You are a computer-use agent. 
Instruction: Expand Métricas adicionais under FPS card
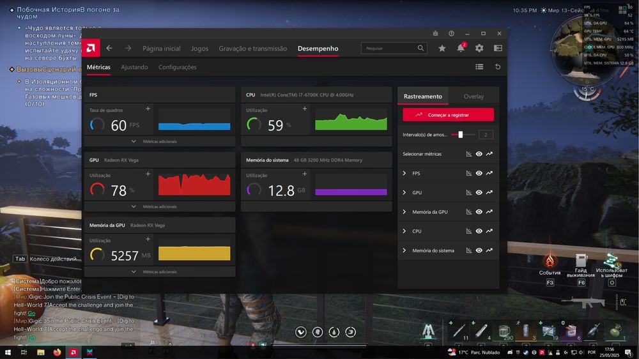coord(159,141)
